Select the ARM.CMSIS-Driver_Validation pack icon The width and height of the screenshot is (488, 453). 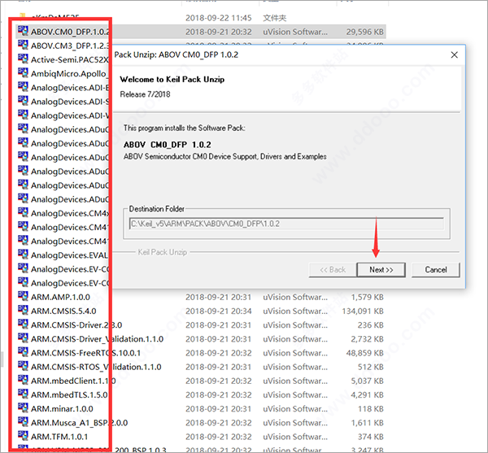[x=23, y=338]
